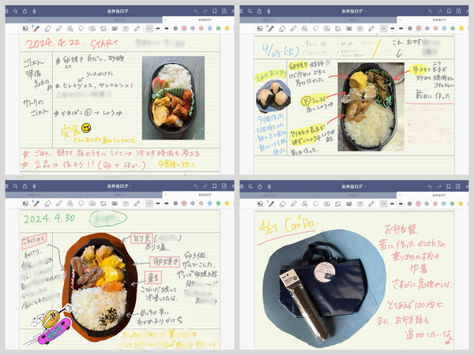Select the Highlighter tool in the 4/27 CanDo note
Viewport: 474px width, 355px height.
pyautogui.click(x=293, y=204)
